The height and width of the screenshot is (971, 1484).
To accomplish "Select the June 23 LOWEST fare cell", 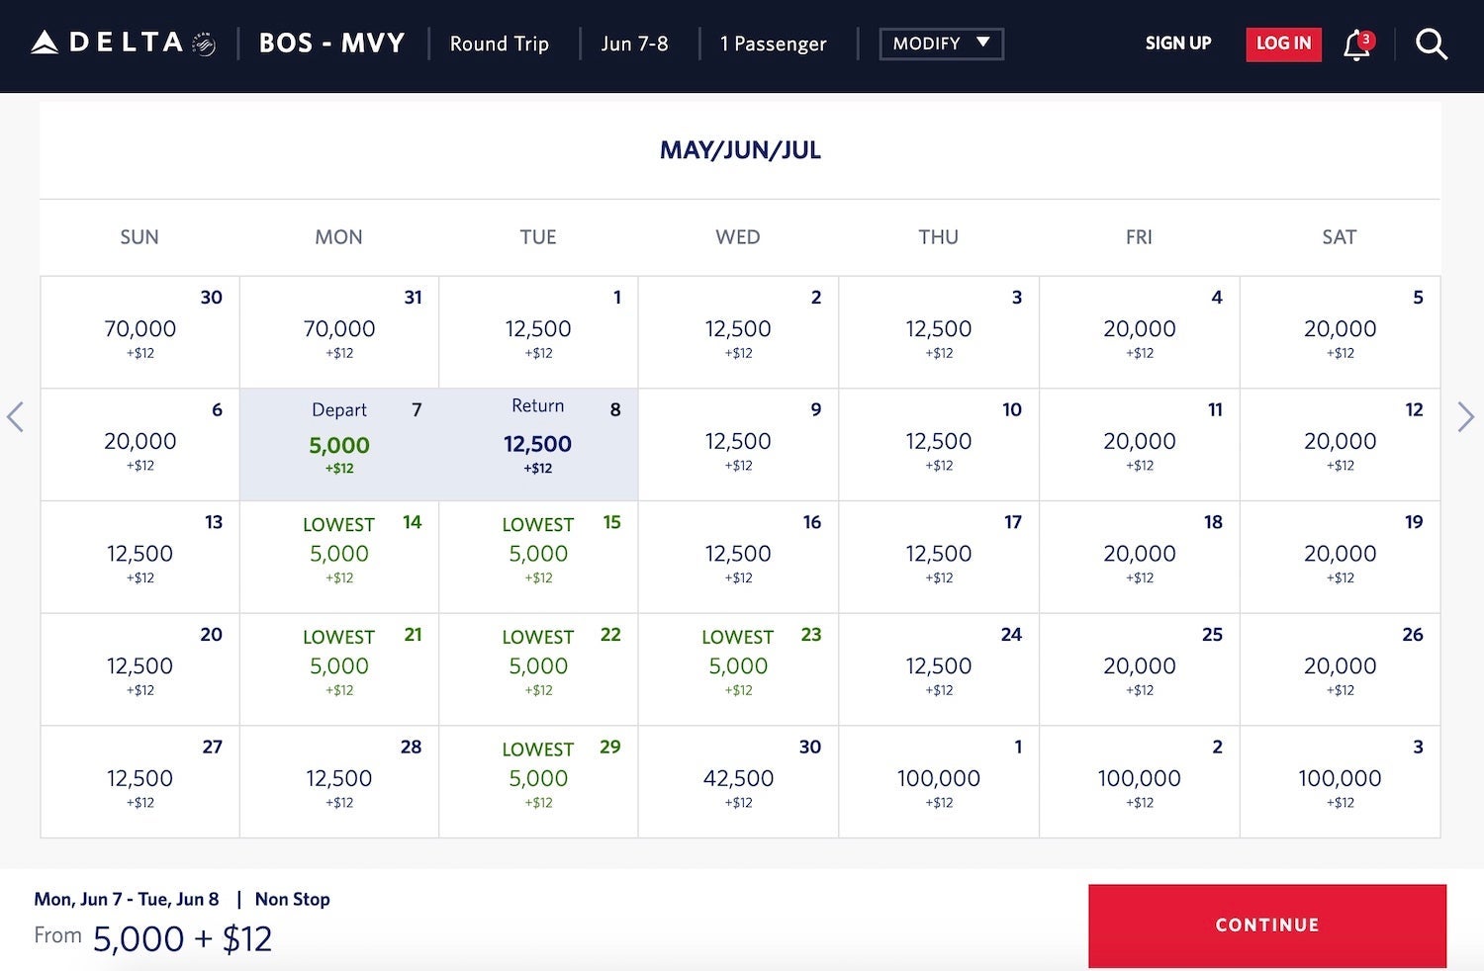I will click(x=738, y=669).
